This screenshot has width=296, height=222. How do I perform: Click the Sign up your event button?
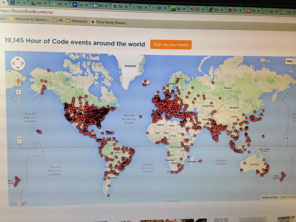click(x=171, y=45)
